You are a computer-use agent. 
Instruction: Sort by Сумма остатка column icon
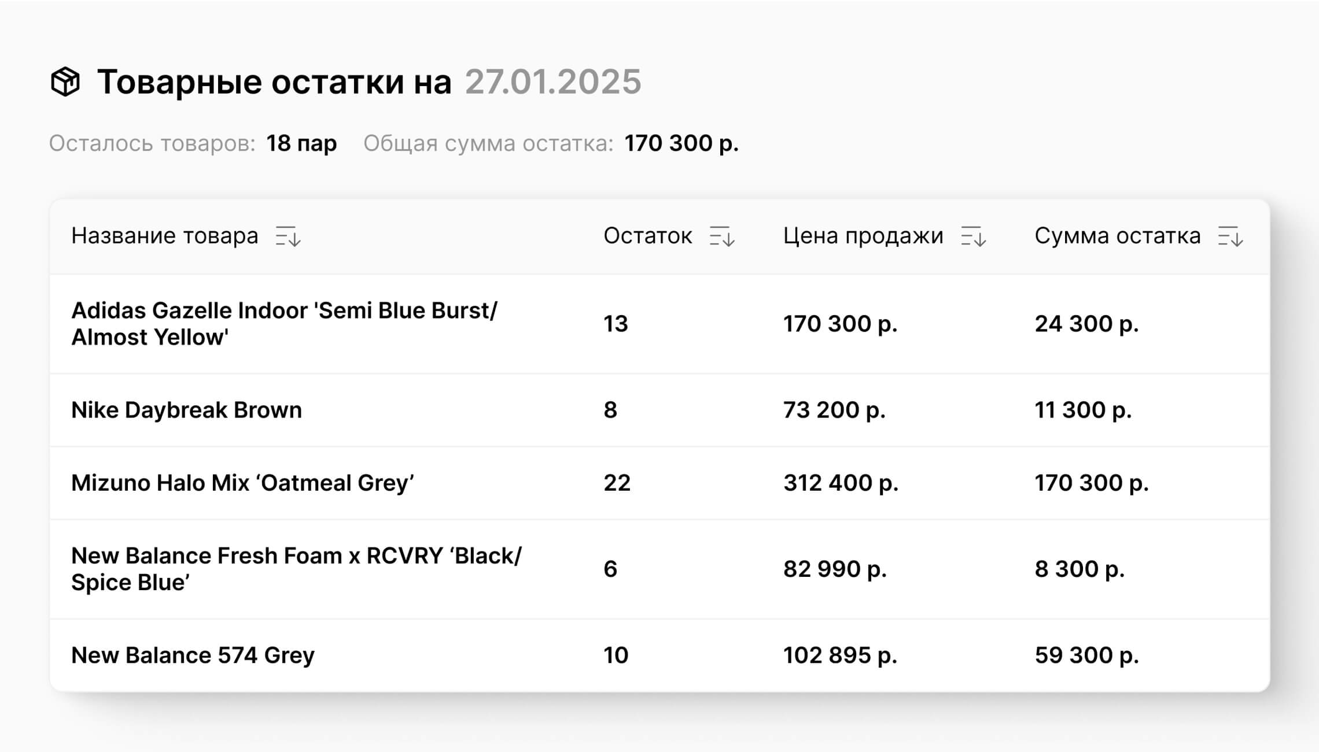click(x=1230, y=236)
